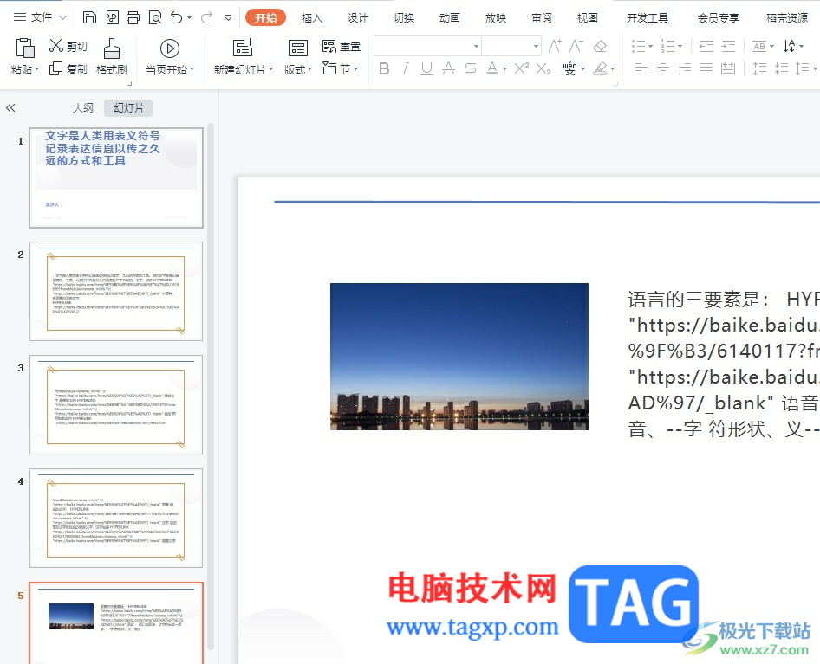Open the font name combo box

pos(427,46)
